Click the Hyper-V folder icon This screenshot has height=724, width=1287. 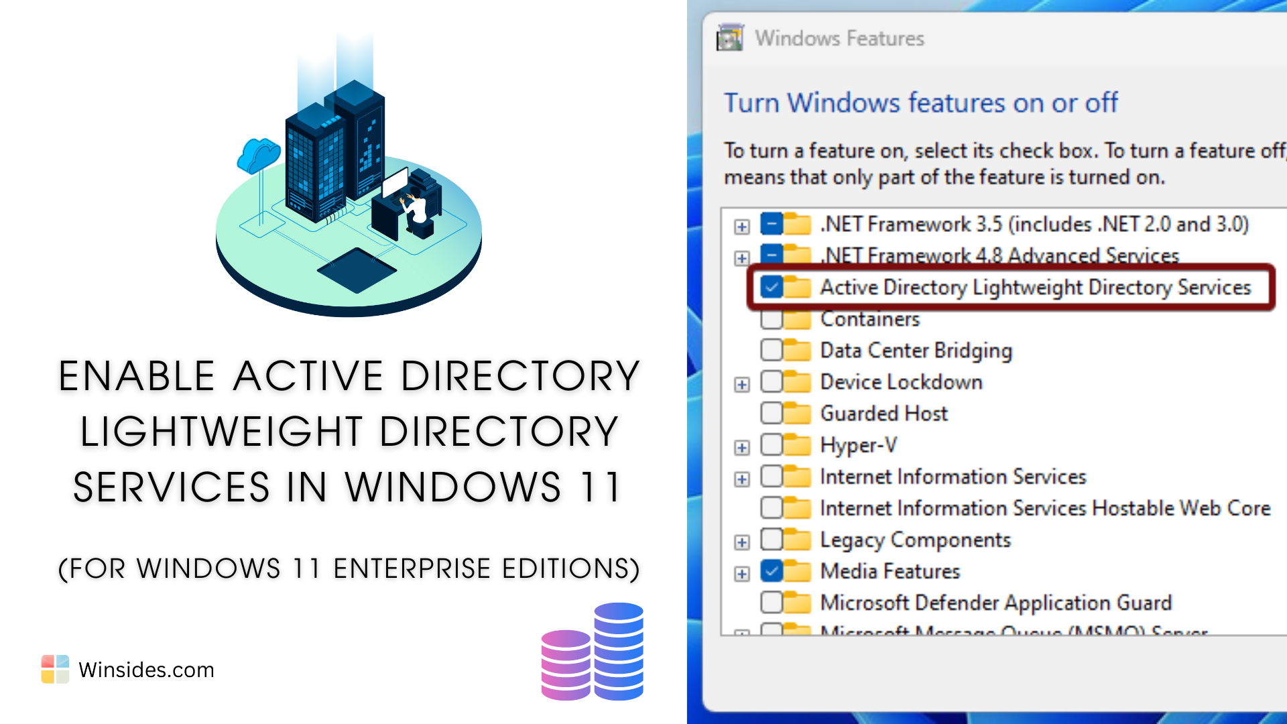click(798, 444)
